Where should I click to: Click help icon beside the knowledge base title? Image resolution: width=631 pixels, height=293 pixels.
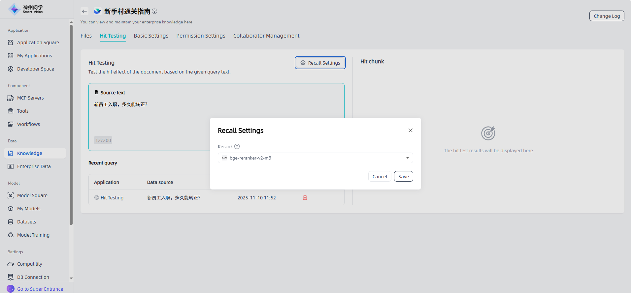pyautogui.click(x=154, y=11)
